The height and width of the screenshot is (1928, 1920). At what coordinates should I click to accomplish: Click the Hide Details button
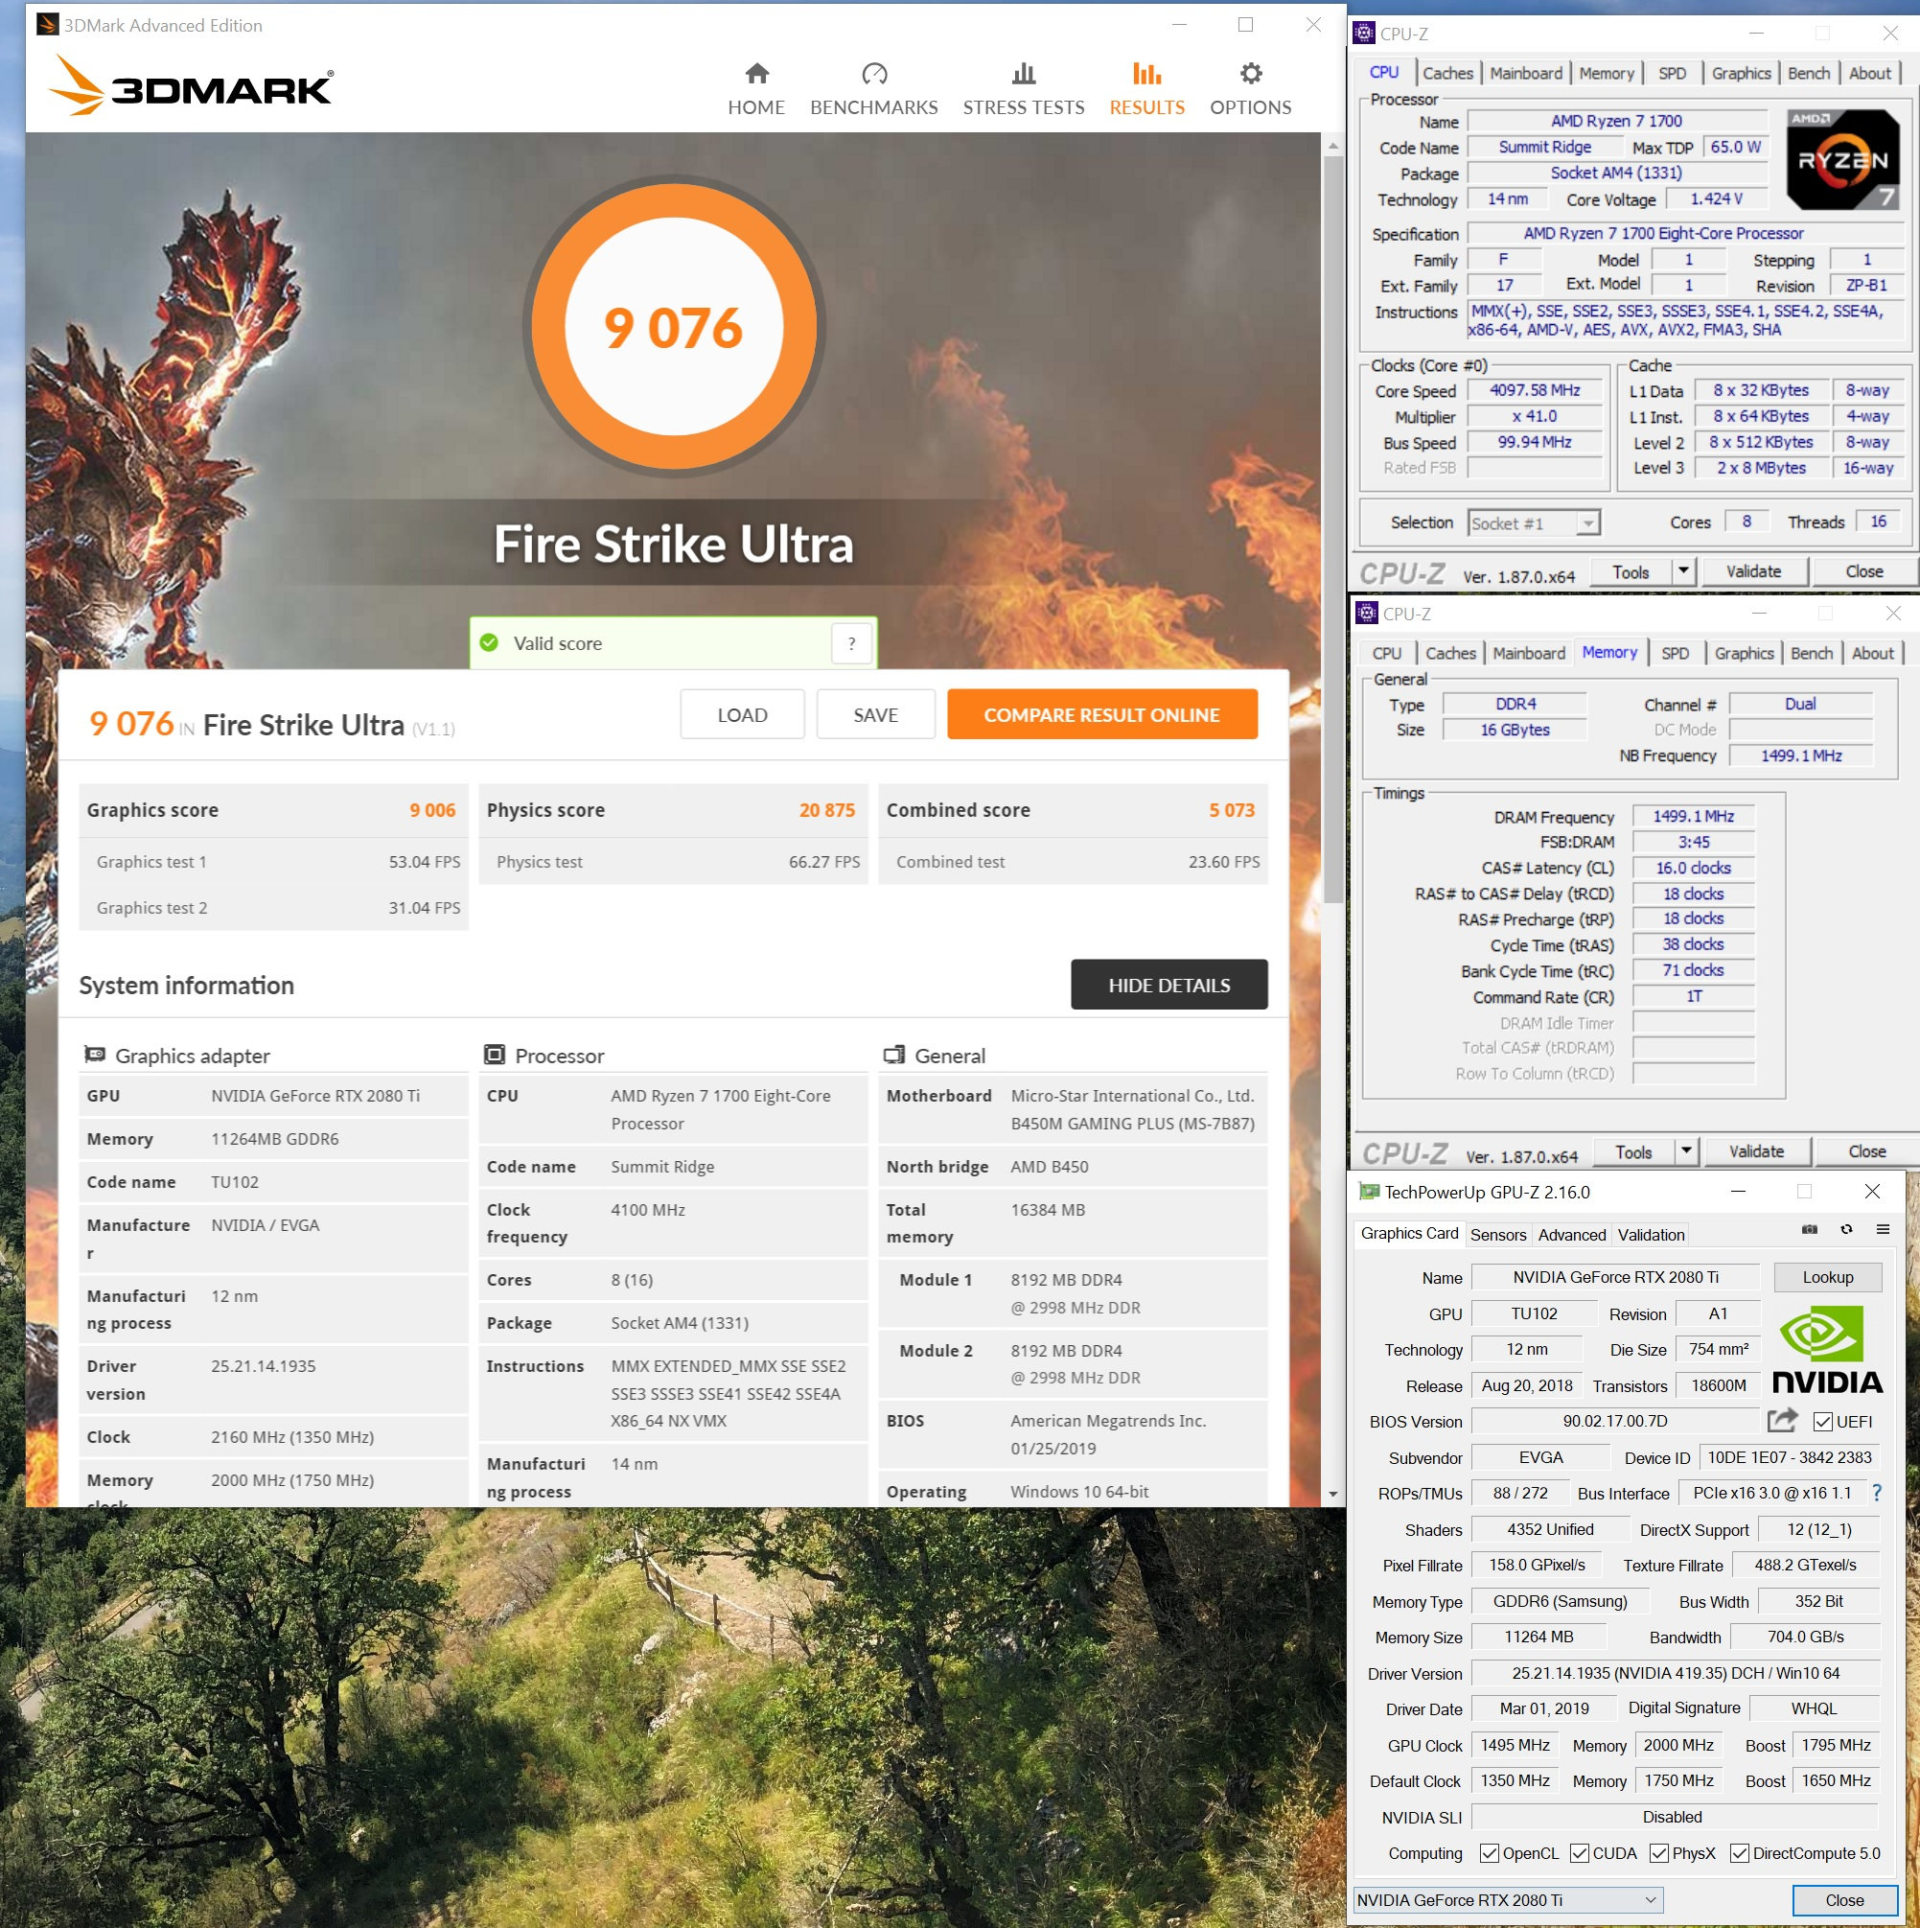pyautogui.click(x=1168, y=985)
